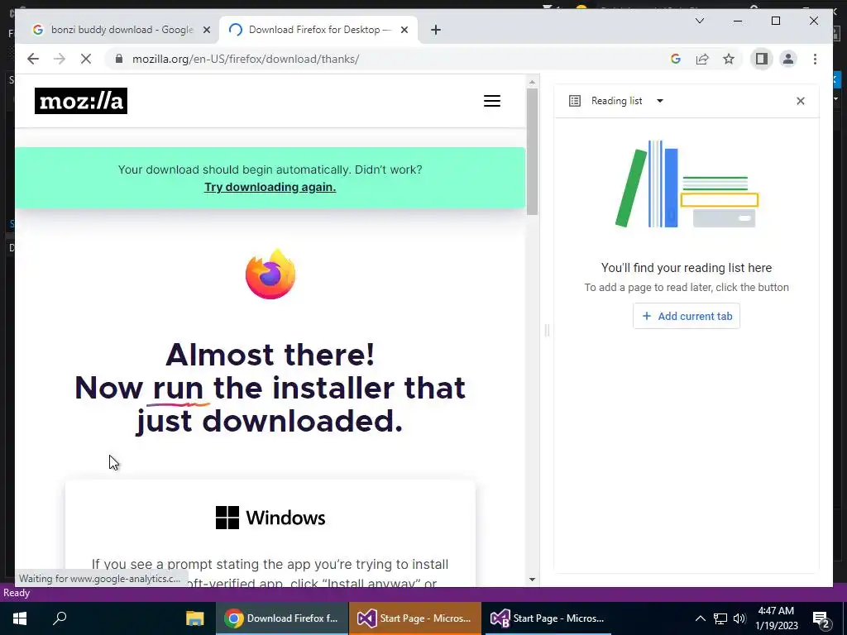
Task: Click the address bar URL field
Action: (x=378, y=59)
